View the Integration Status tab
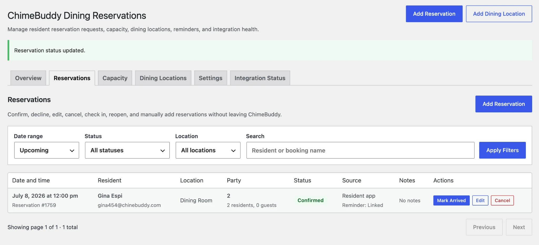This screenshot has height=245, width=539. tap(260, 78)
